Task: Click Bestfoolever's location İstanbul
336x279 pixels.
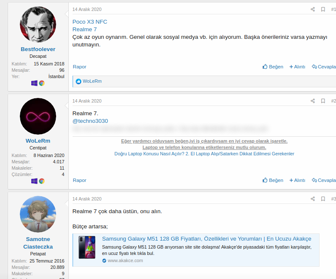Action: 57,76
